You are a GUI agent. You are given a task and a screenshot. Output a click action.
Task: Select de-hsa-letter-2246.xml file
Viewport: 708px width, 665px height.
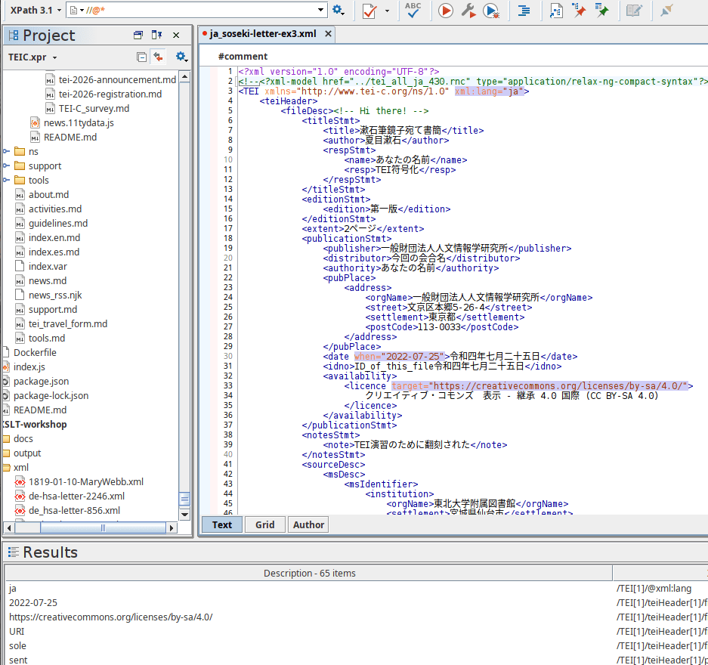coord(76,496)
